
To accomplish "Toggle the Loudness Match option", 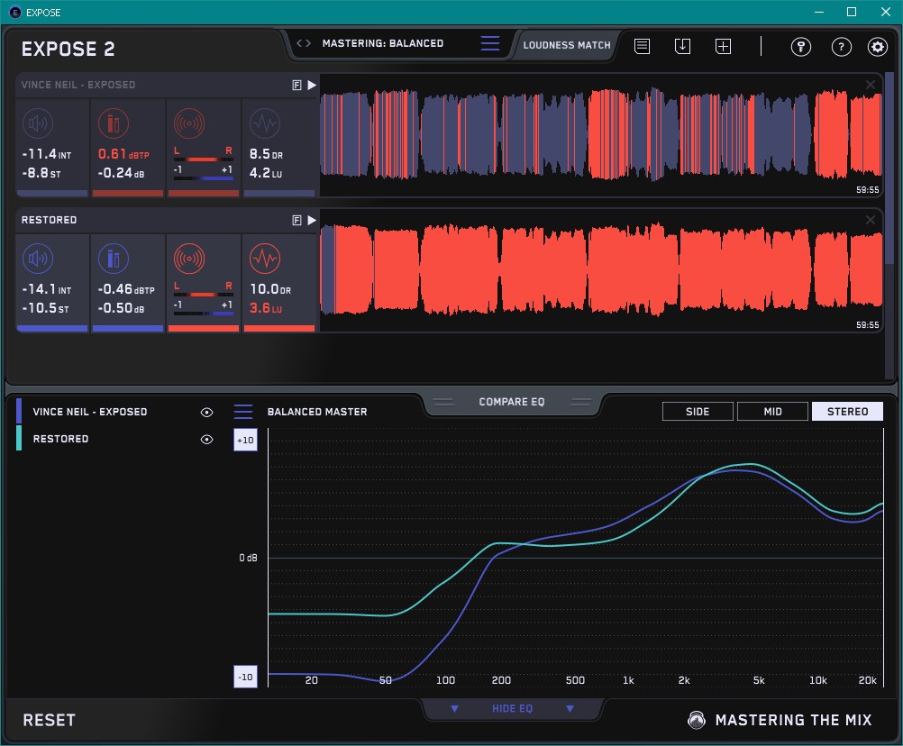I will (566, 45).
